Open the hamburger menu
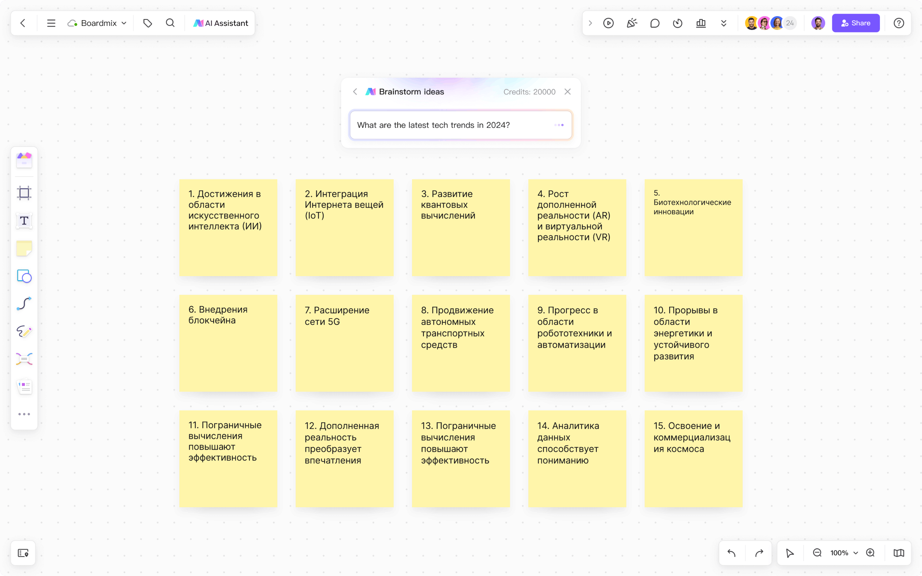The width and height of the screenshot is (922, 576). 51,23
